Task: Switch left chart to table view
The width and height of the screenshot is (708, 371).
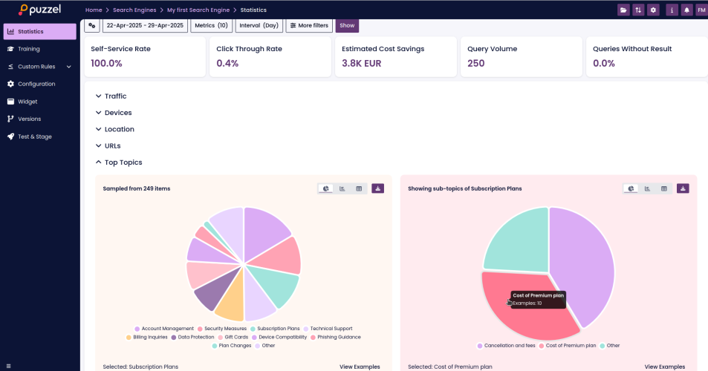Action: pyautogui.click(x=359, y=188)
